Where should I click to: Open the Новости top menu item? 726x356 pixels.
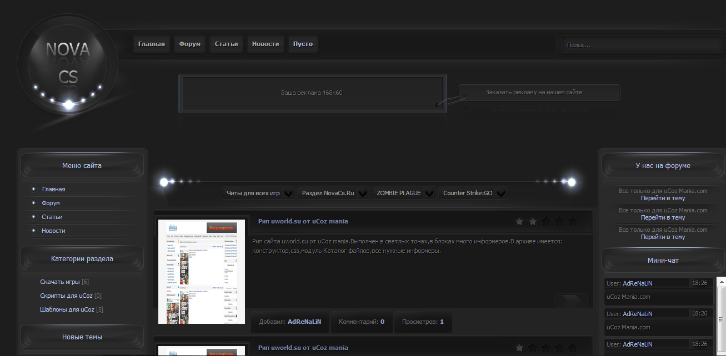pos(266,44)
